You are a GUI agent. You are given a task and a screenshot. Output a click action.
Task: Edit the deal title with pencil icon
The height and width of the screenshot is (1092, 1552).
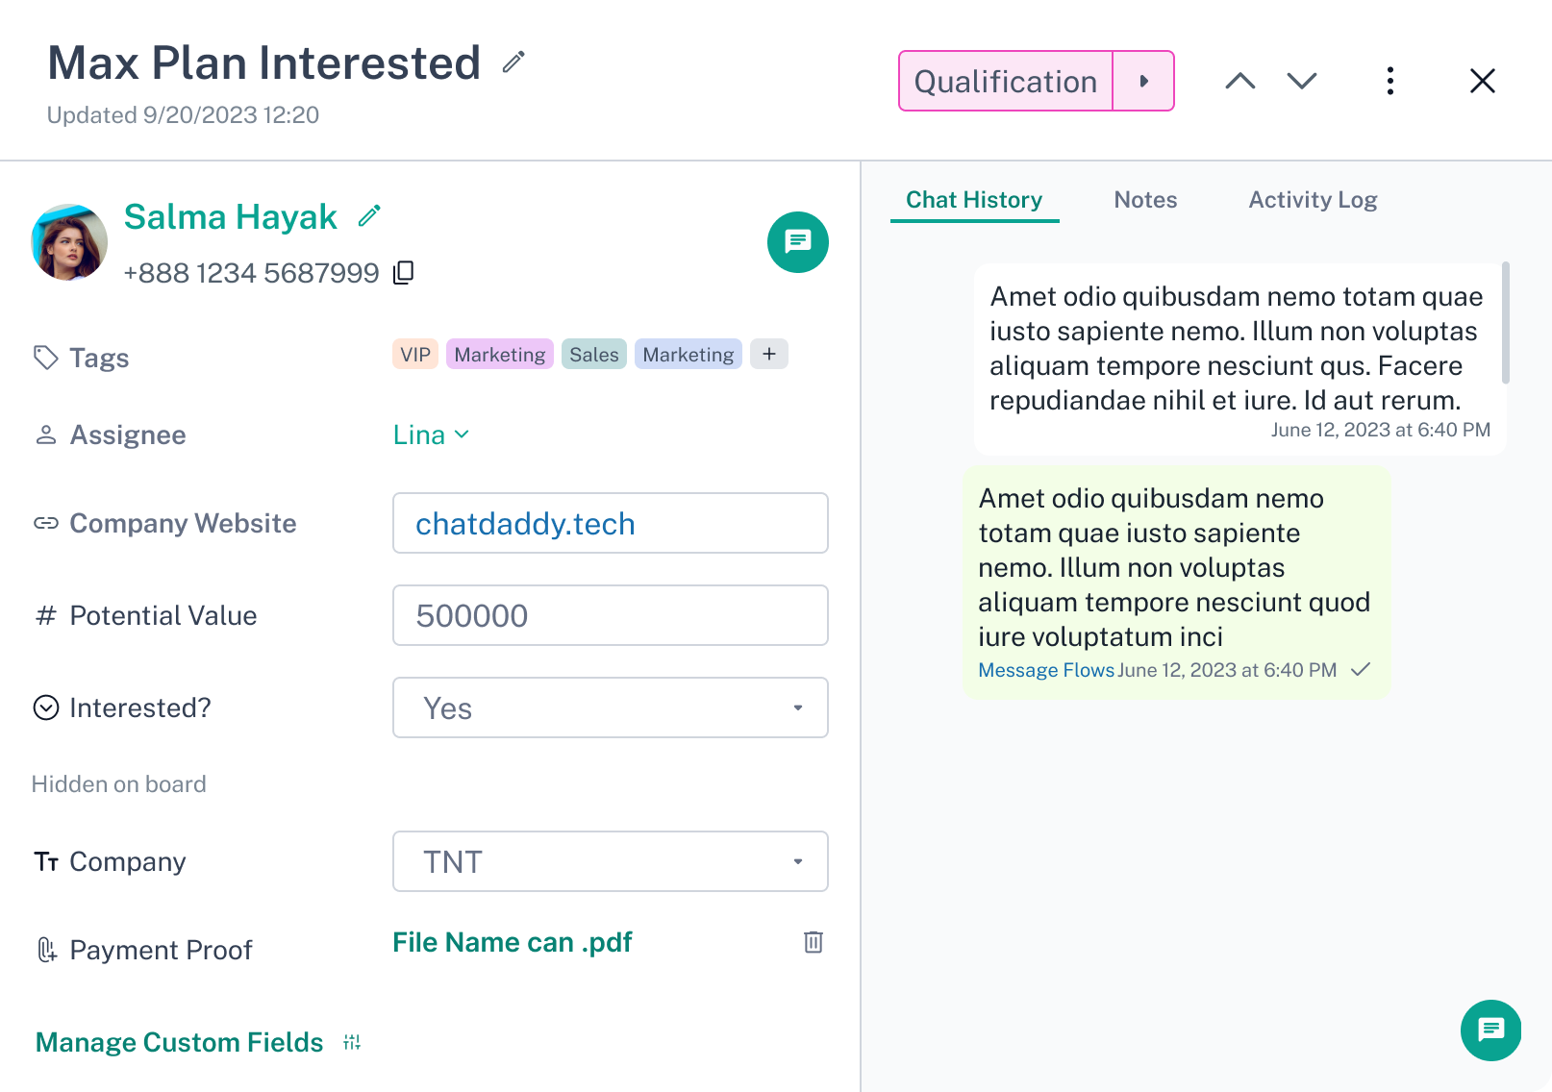point(513,62)
